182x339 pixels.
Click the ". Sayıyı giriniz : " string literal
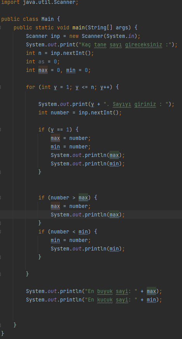136,104
